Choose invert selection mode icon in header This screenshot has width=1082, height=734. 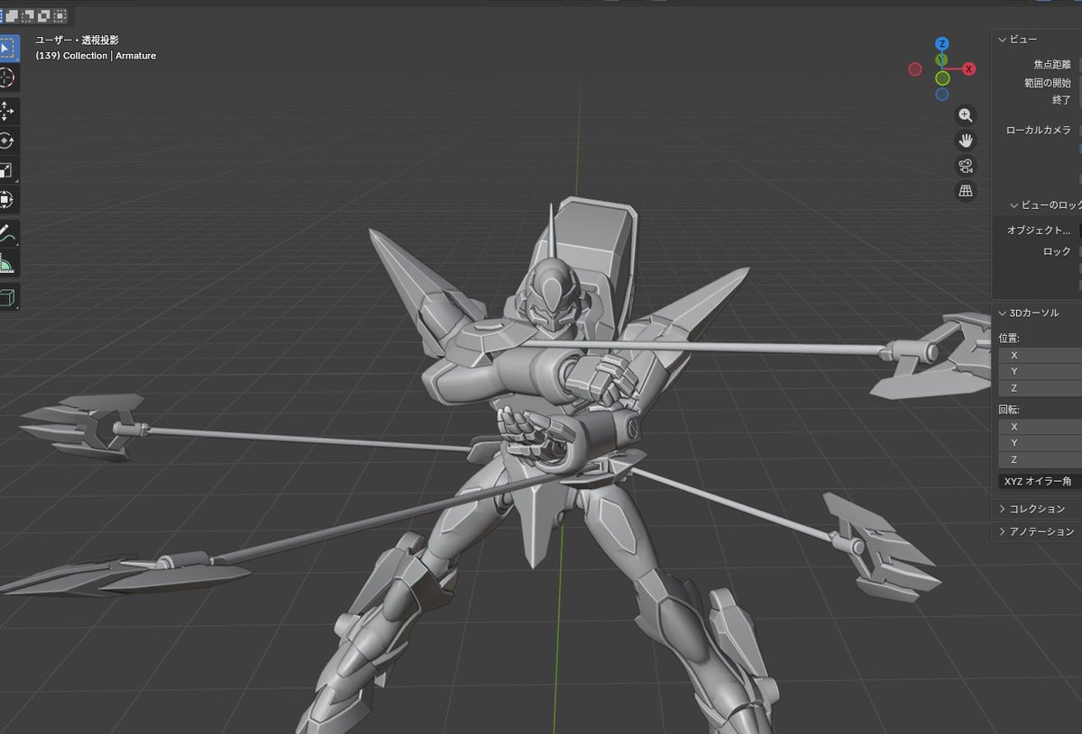44,15
